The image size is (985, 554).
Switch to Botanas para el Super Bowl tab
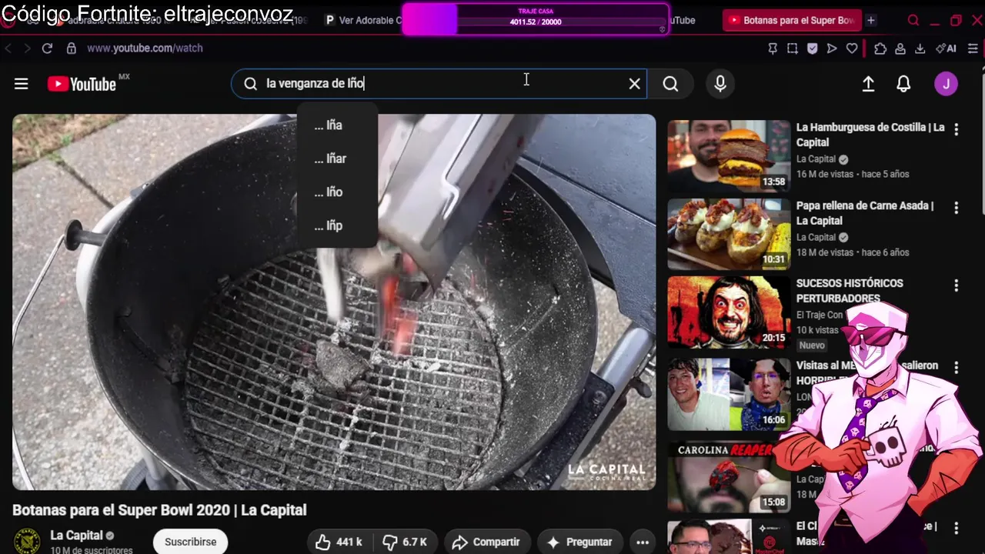(792, 20)
